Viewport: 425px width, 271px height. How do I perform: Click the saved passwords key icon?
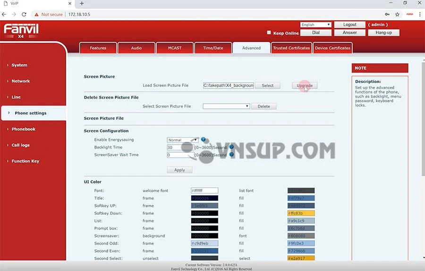click(x=387, y=15)
